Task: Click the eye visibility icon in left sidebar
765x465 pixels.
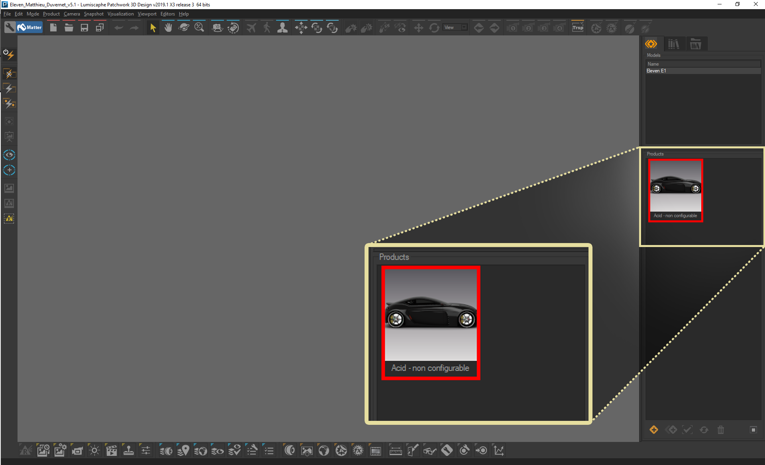Action: [x=9, y=155]
